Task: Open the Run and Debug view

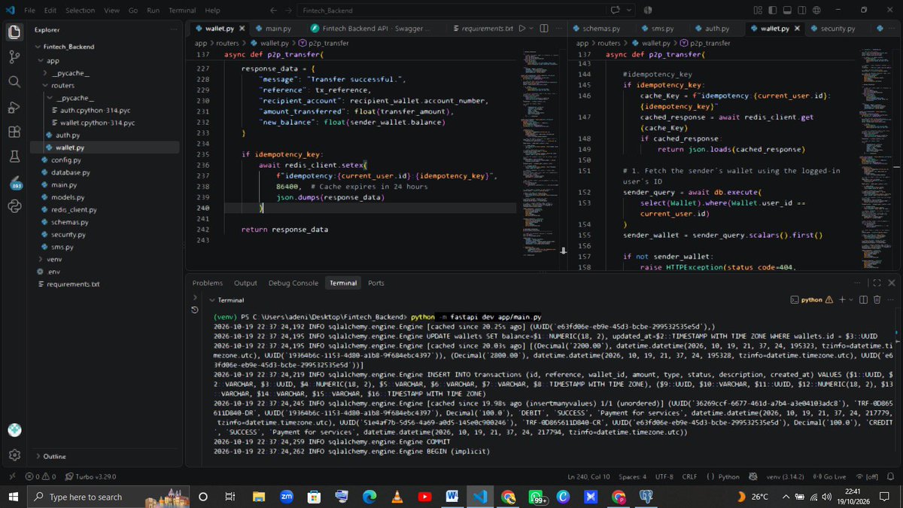Action: pyautogui.click(x=14, y=107)
